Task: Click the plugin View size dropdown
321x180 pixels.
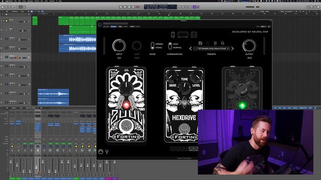Action: (x=263, y=26)
